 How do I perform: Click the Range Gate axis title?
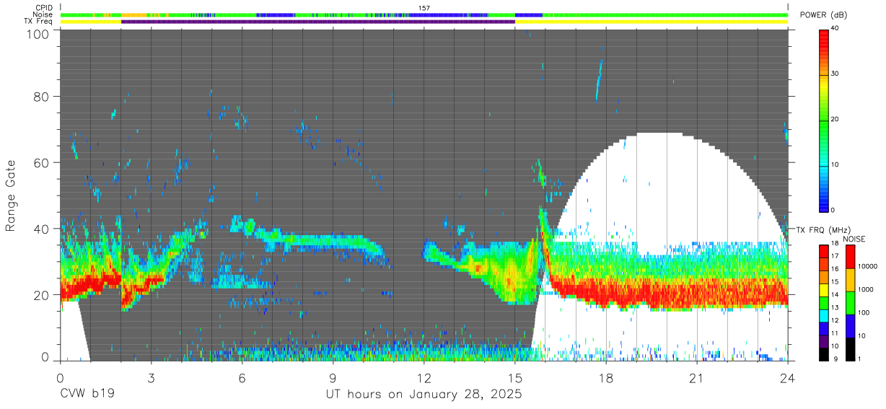(11, 196)
